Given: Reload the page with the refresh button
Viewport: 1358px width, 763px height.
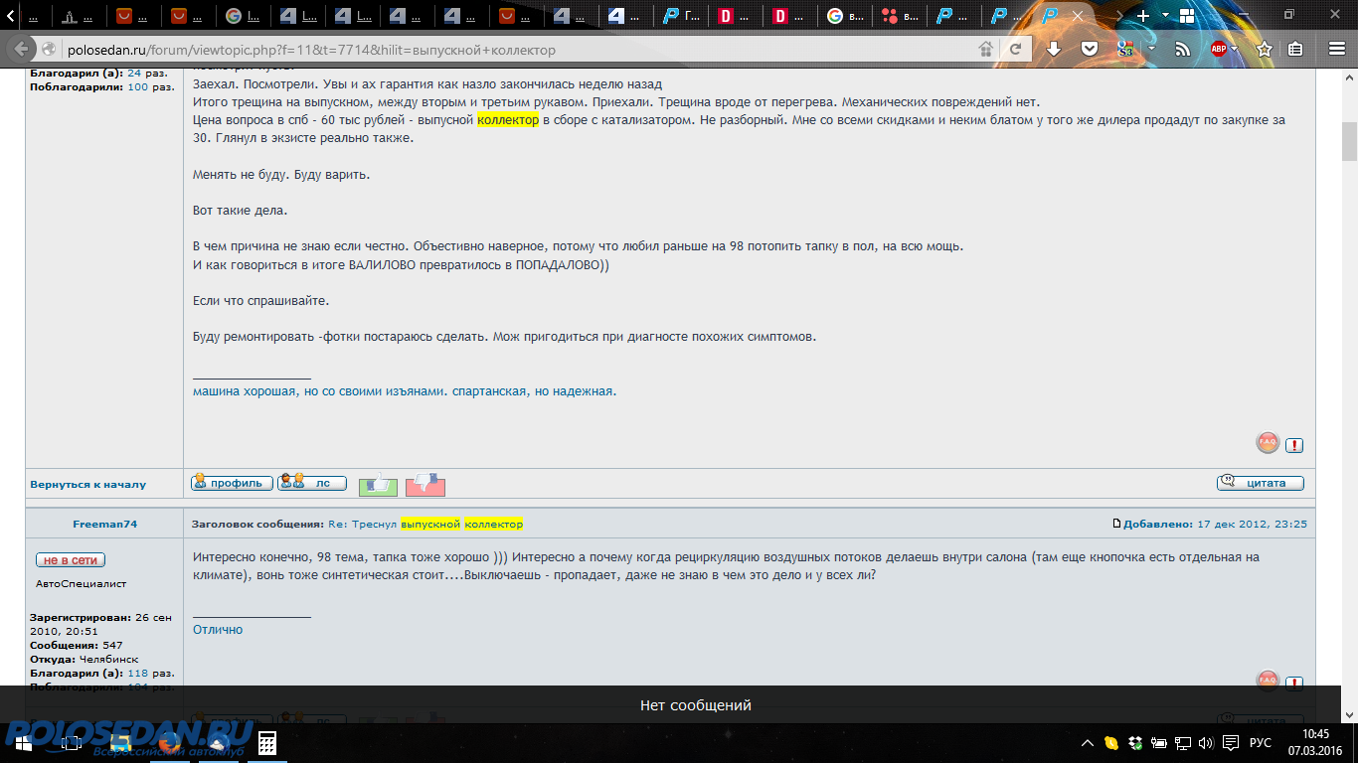Looking at the screenshot, I should click(x=1015, y=49).
